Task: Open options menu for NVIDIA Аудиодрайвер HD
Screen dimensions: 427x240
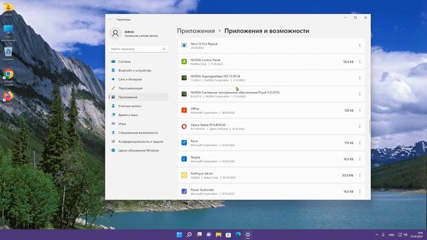Action: (x=360, y=78)
